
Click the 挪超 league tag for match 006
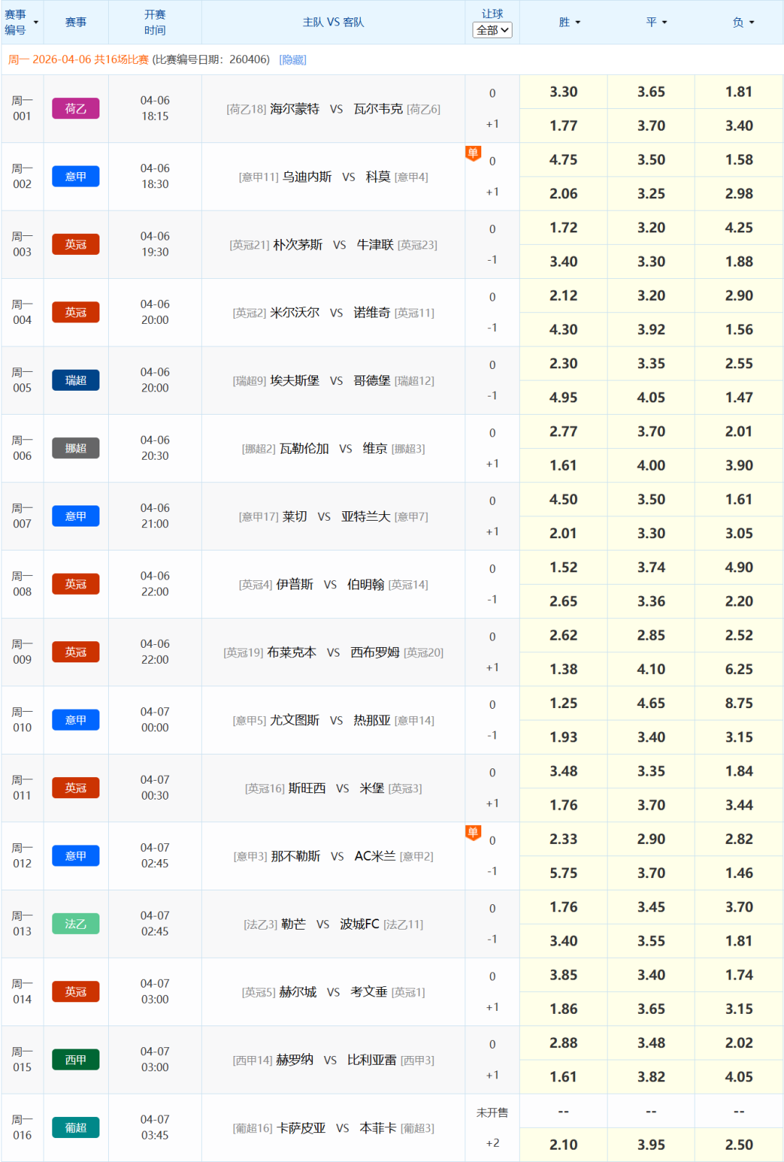[75, 448]
